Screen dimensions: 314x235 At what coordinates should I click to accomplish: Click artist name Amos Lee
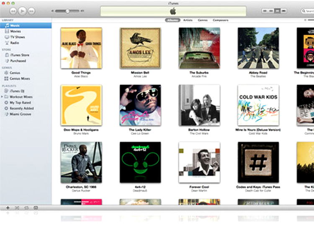[x=140, y=76]
